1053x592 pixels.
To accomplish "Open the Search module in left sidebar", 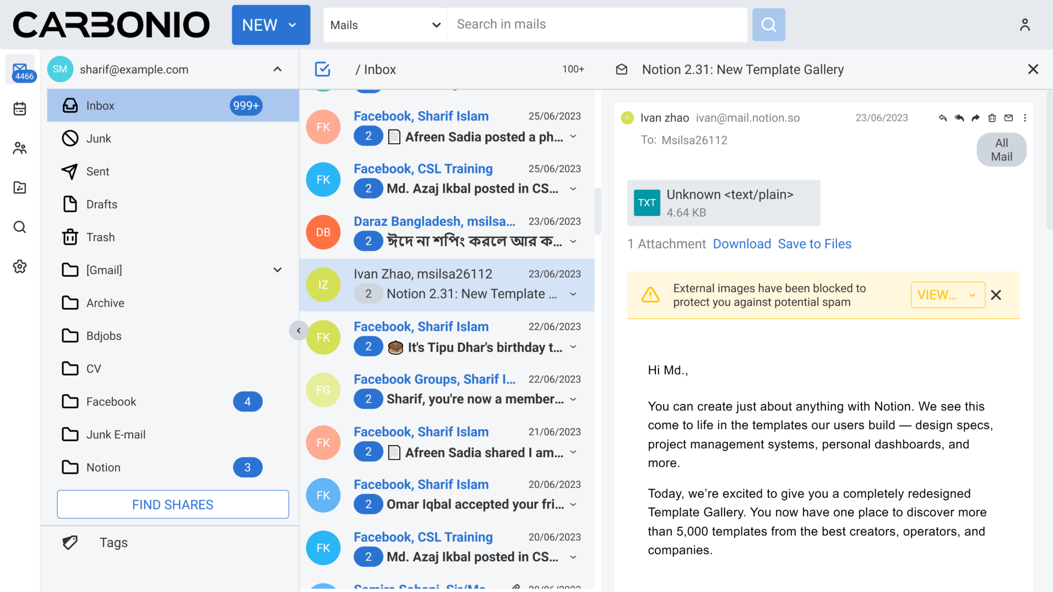I will tap(20, 227).
